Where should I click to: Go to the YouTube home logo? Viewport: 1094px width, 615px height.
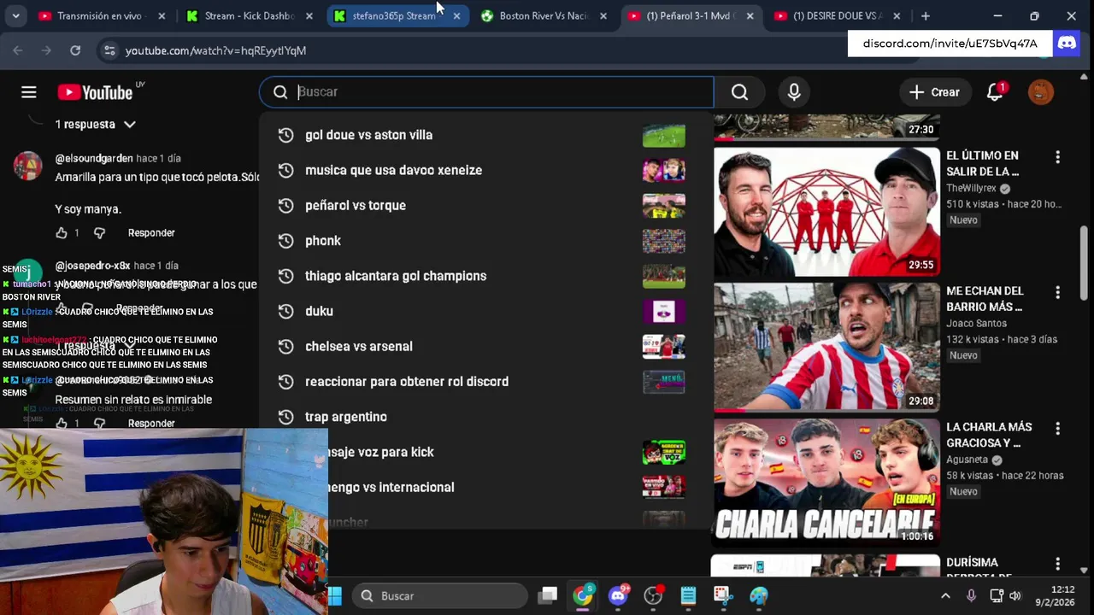coord(95,92)
